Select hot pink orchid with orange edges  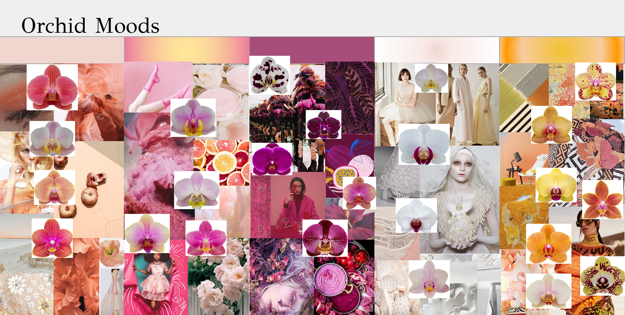(x=52, y=238)
